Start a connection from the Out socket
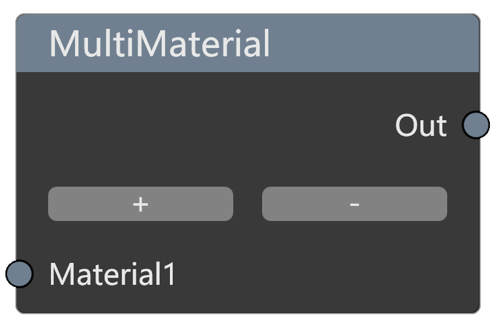This screenshot has width=494, height=326. [x=475, y=125]
